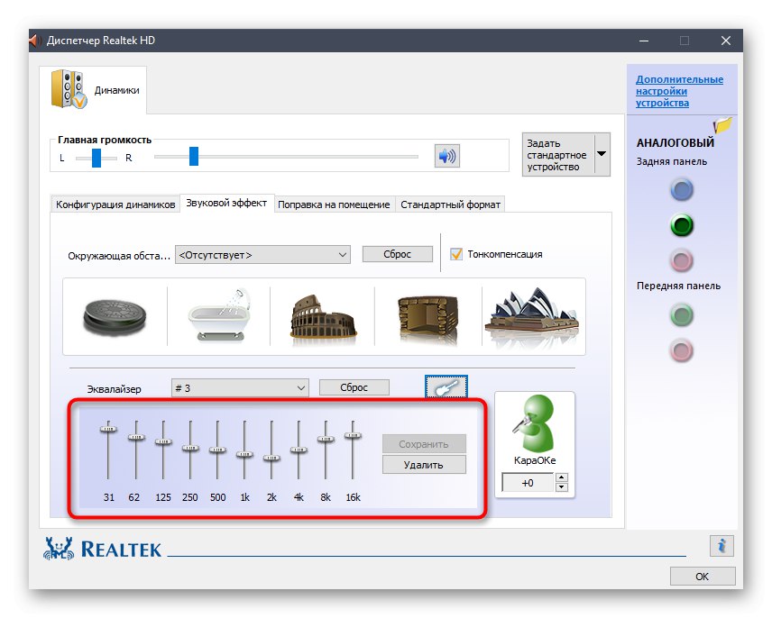Click the environment Сброс button
This screenshot has width=772, height=618.
(x=398, y=254)
